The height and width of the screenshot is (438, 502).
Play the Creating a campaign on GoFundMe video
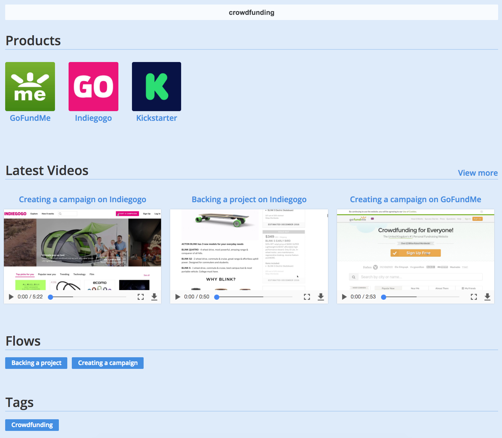pos(344,297)
